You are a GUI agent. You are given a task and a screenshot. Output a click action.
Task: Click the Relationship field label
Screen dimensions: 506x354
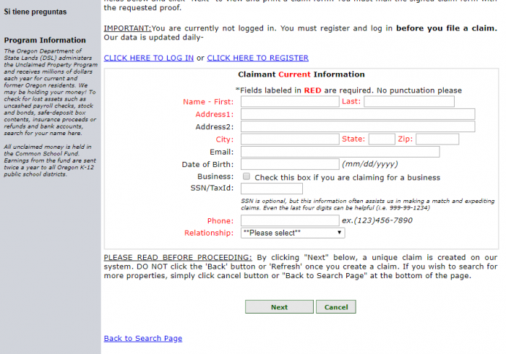209,233
